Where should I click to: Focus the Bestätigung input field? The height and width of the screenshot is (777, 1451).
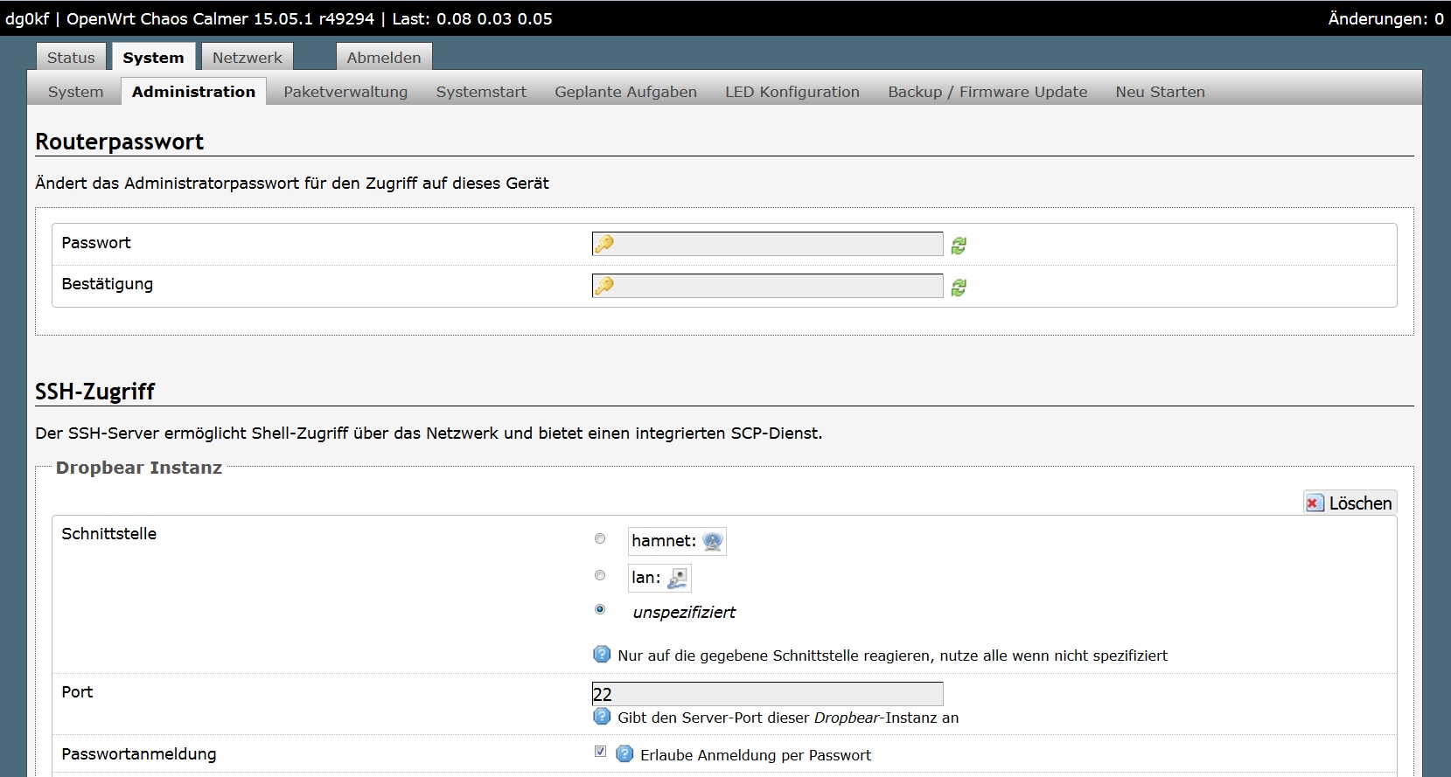click(767, 286)
